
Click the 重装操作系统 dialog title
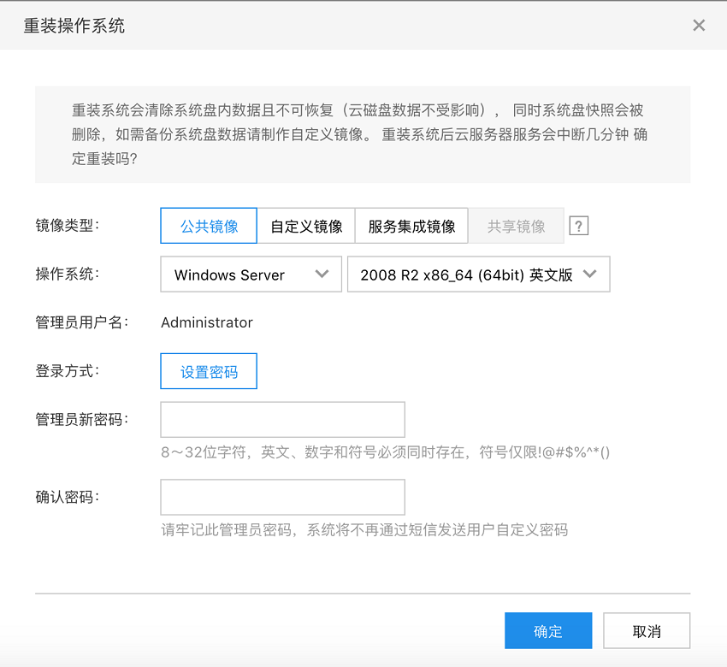tap(74, 26)
